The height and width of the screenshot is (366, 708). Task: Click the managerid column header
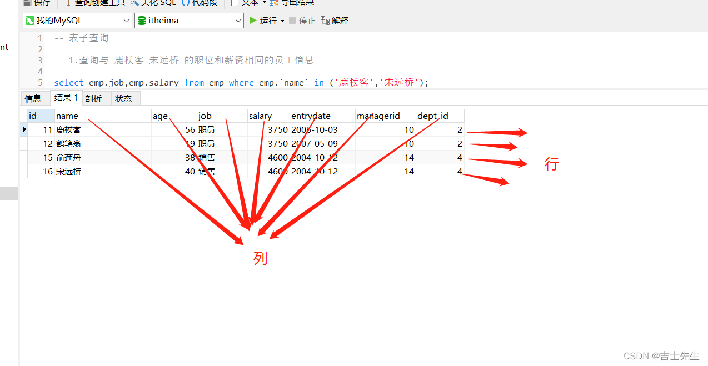(x=386, y=116)
